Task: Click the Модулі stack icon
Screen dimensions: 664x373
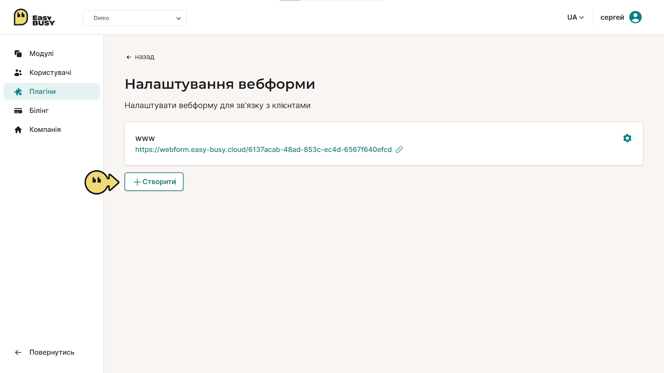Action: click(x=18, y=53)
